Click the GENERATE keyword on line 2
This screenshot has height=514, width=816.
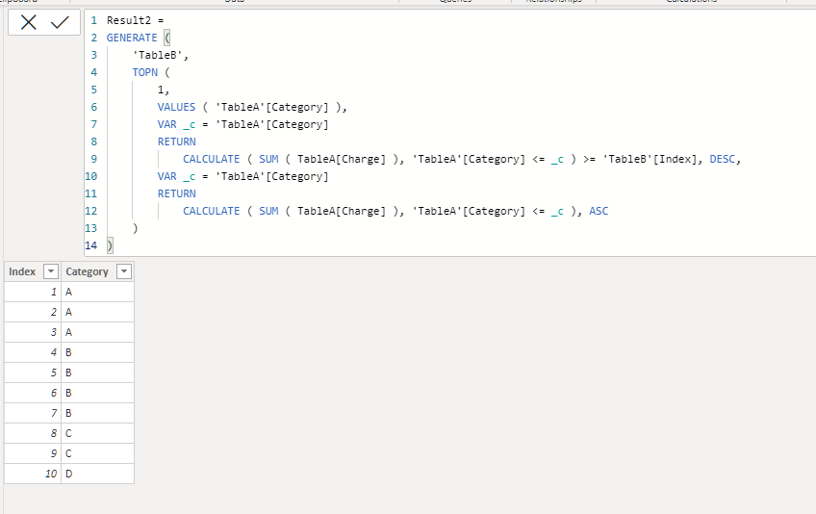point(132,38)
